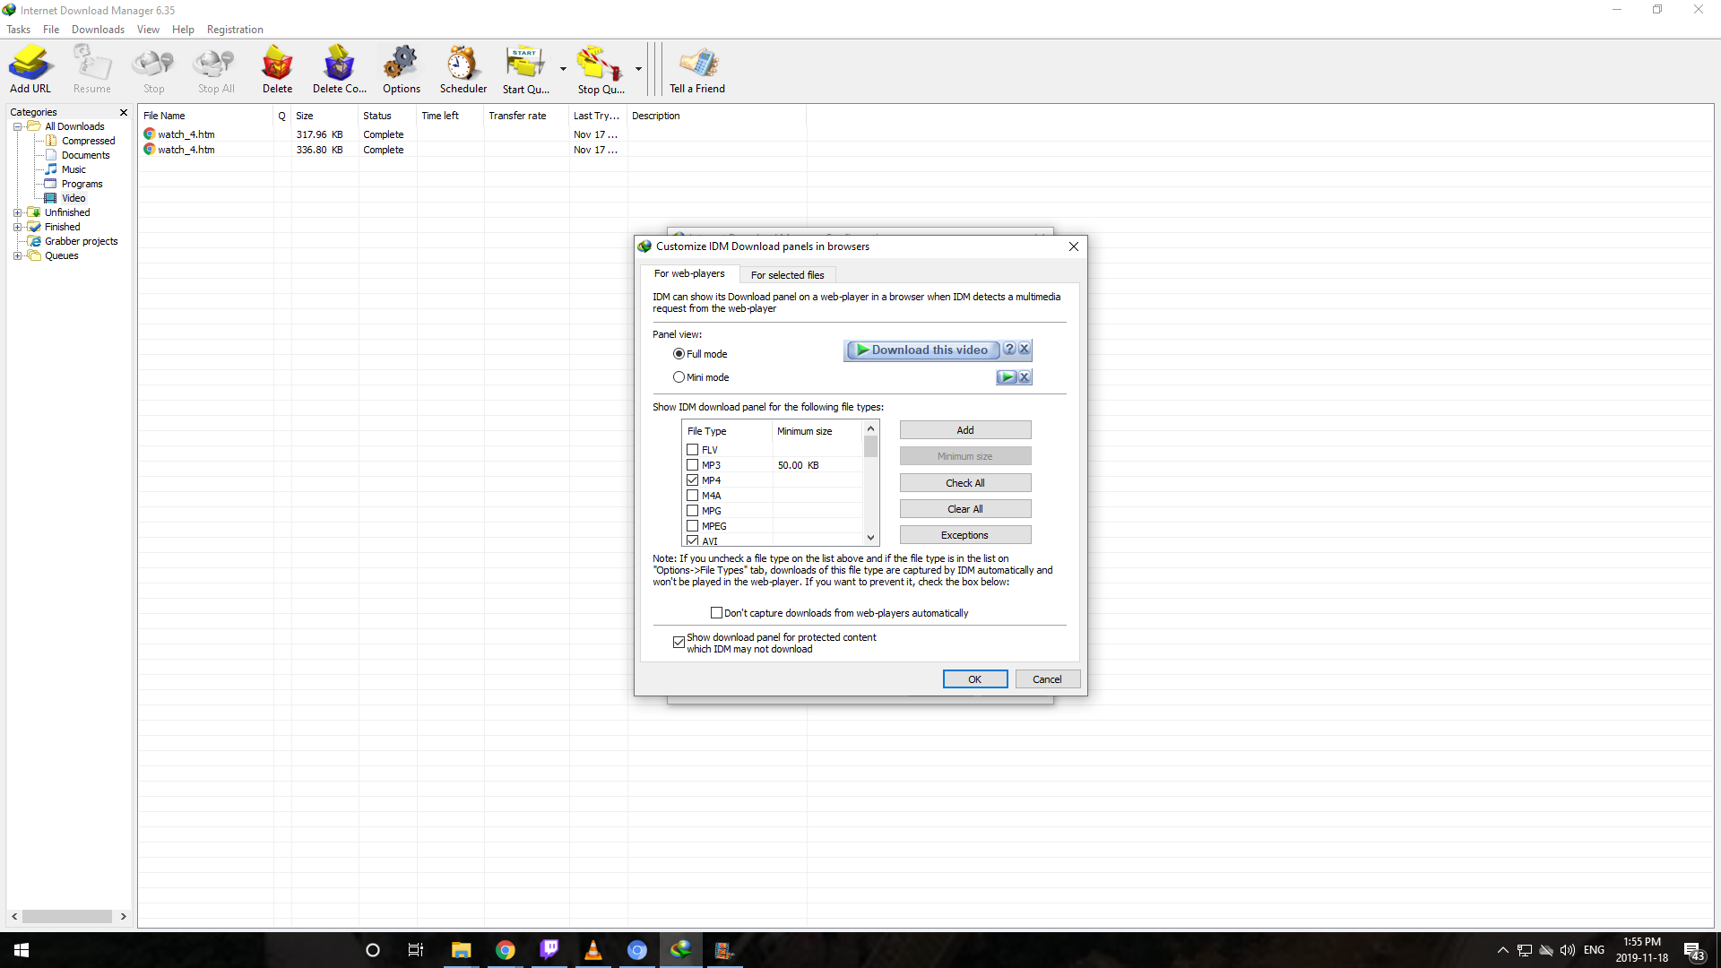Open Chrome from the taskbar
Viewport: 1721px width, 968px height.
point(506,950)
